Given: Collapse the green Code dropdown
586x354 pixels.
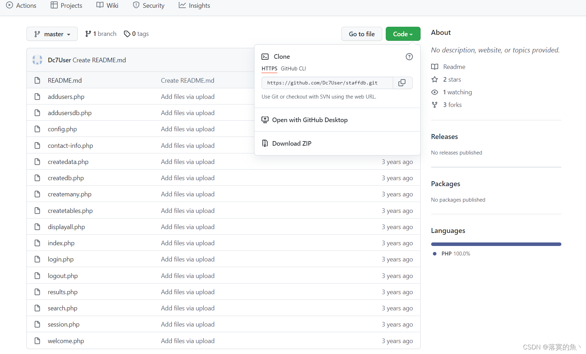Looking at the screenshot, I should [403, 34].
